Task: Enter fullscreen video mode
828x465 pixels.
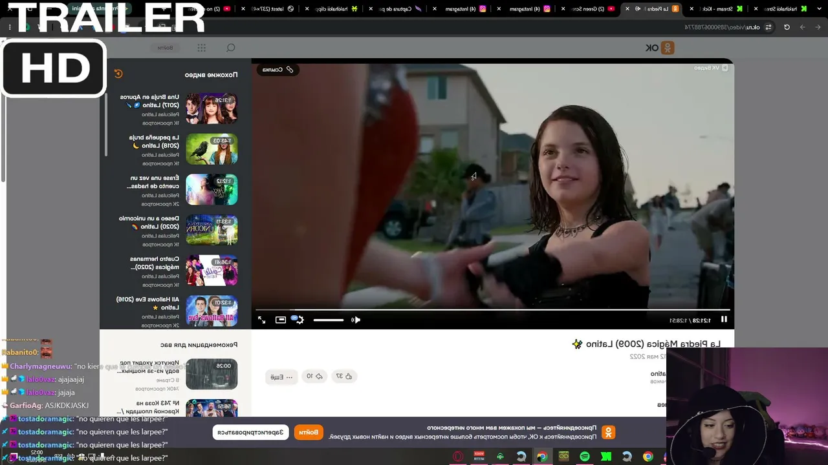Action: point(262,320)
